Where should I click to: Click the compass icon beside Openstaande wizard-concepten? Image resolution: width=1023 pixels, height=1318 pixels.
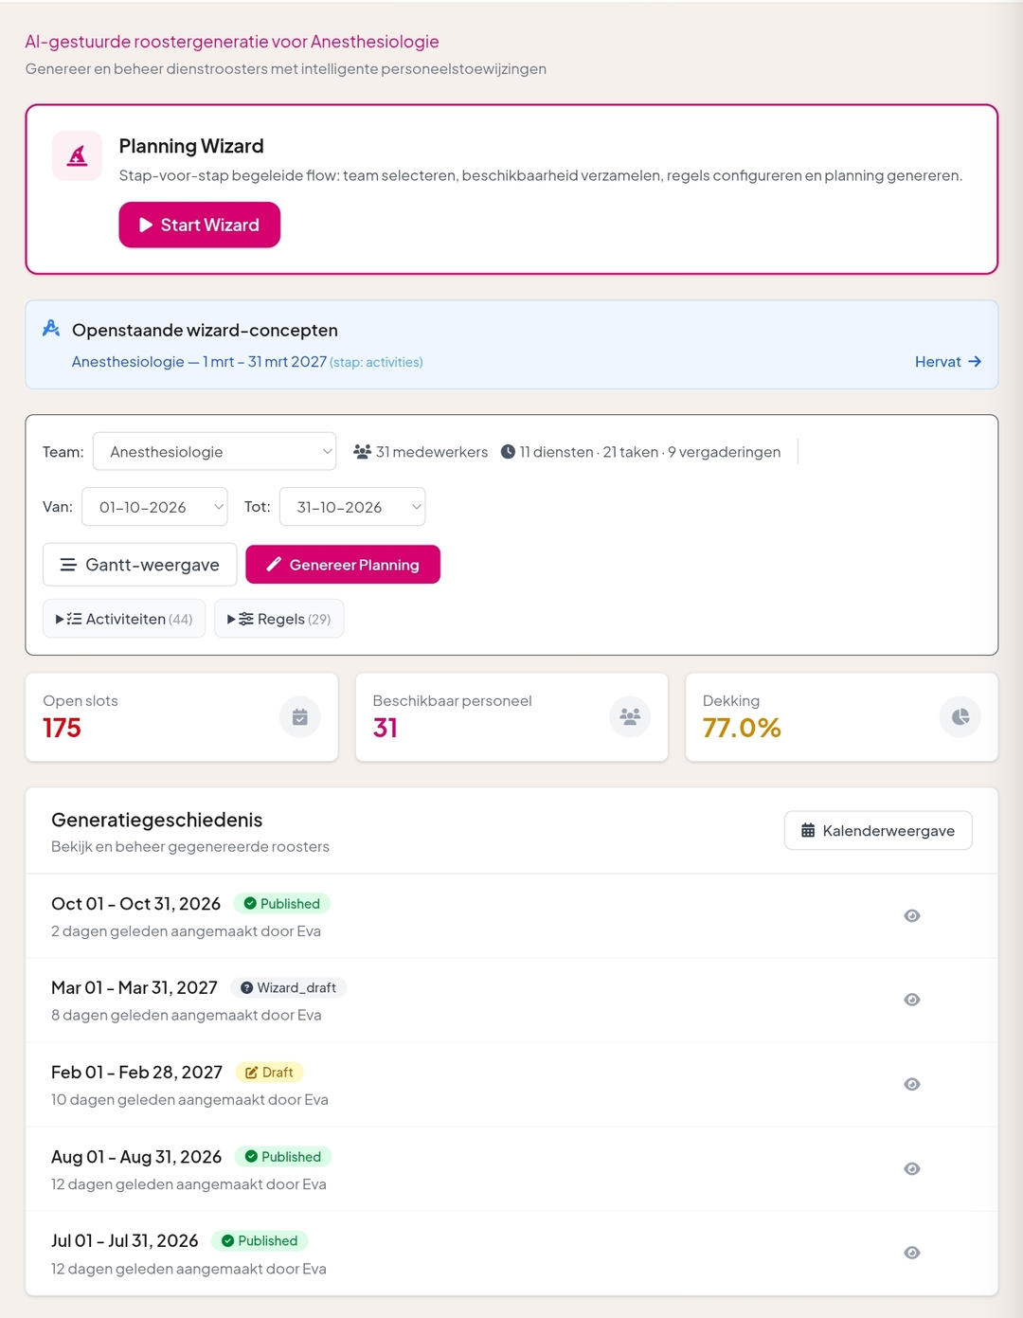click(x=51, y=329)
